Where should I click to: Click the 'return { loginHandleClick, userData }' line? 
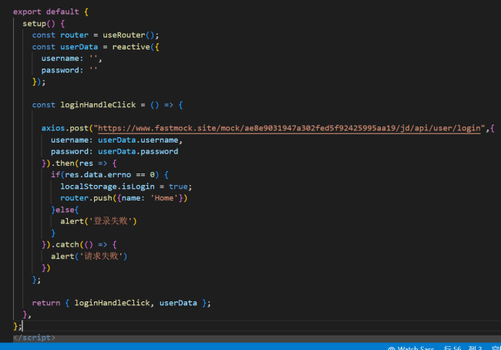tap(121, 303)
